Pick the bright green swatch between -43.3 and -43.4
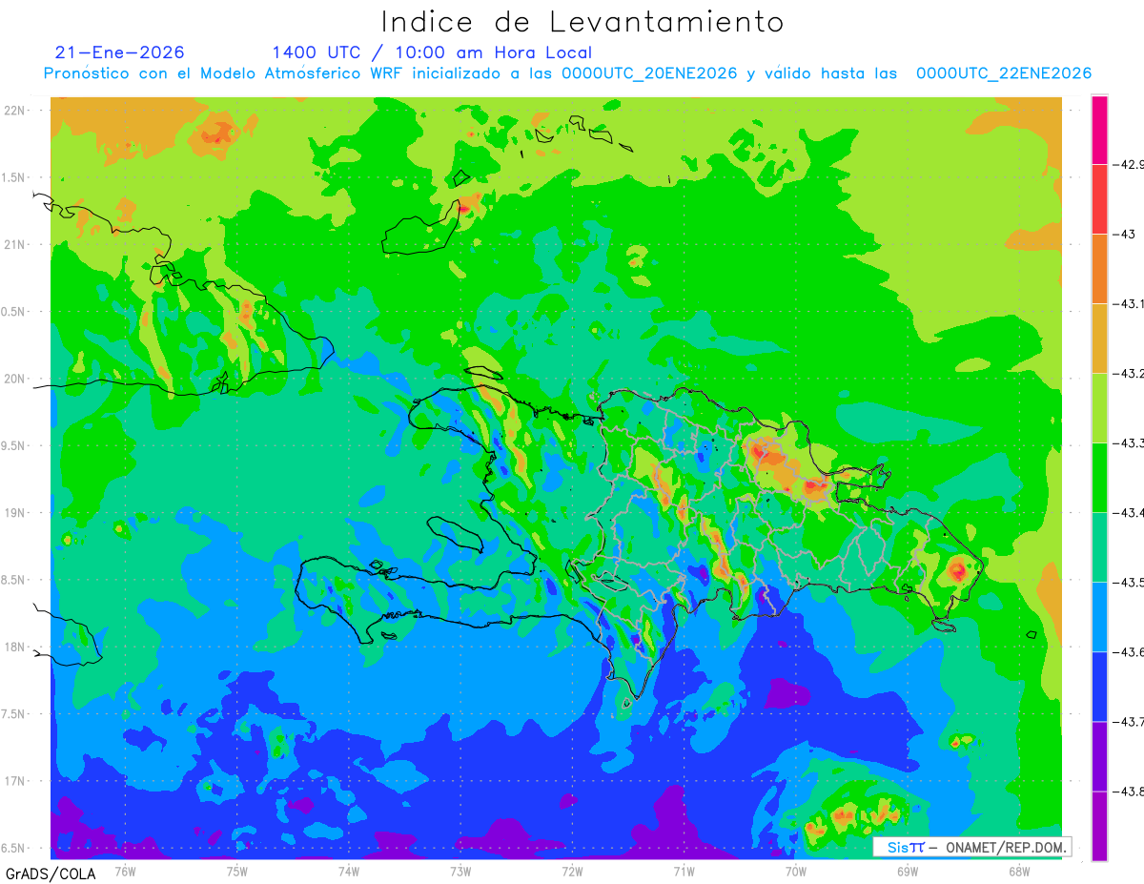Image resolution: width=1144 pixels, height=884 pixels. [1099, 478]
